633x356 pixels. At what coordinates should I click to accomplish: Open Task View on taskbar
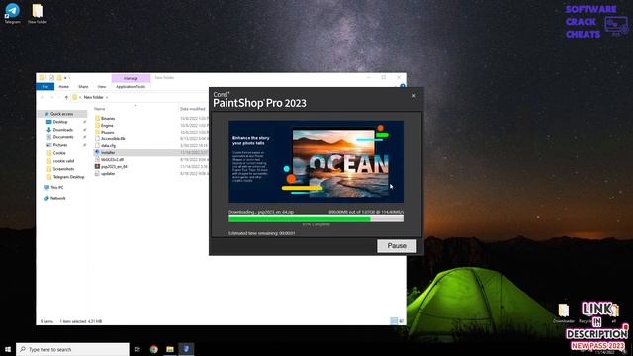[x=137, y=349]
